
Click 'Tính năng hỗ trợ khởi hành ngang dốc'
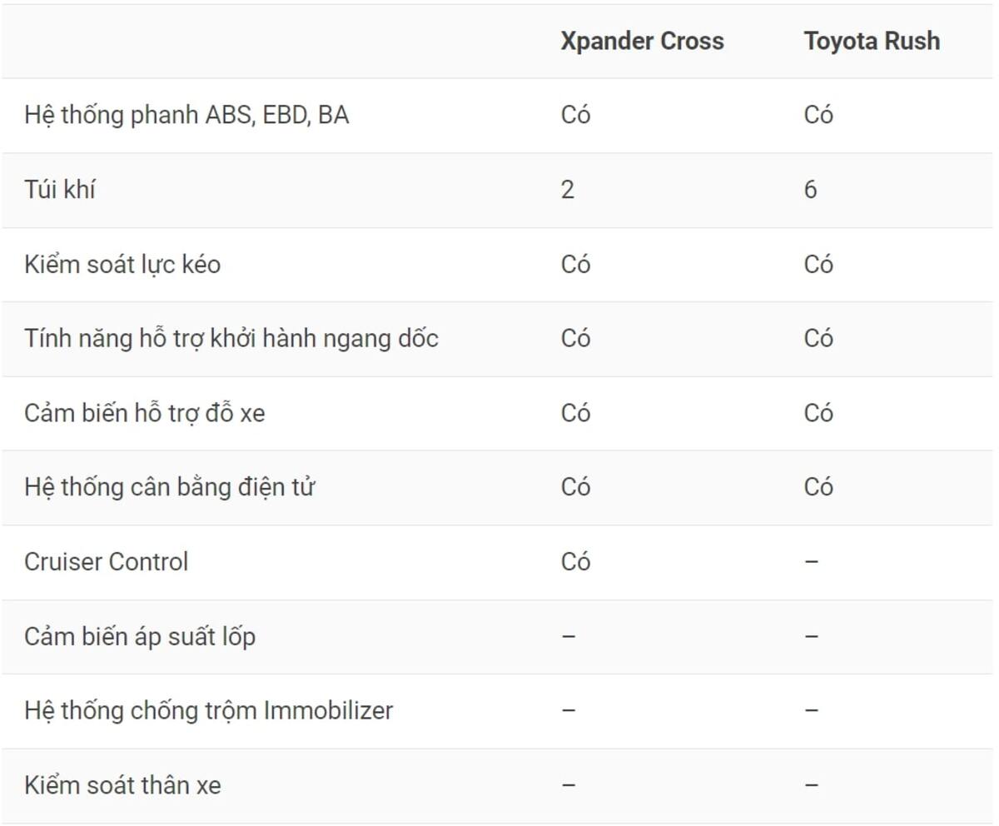coord(231,339)
